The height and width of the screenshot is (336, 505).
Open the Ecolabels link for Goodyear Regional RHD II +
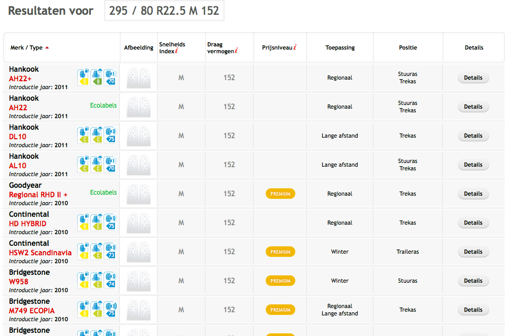pos(104,193)
